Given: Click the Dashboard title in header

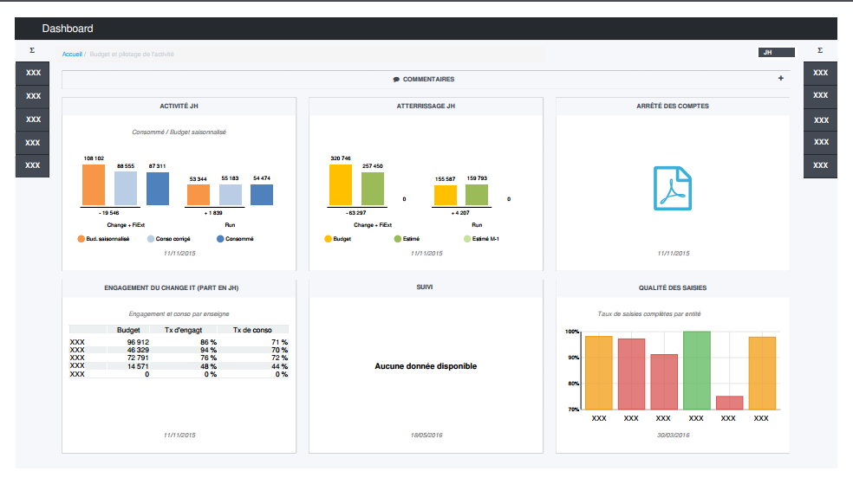Looking at the screenshot, I should [x=68, y=29].
